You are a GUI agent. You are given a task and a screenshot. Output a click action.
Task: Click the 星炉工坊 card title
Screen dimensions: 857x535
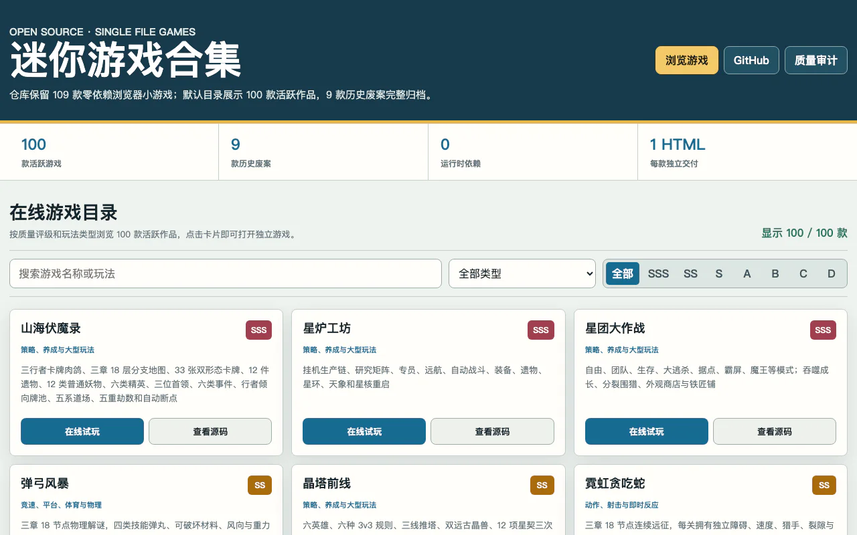coord(327,328)
